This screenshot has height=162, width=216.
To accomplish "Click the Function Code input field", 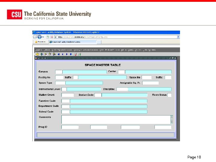I will pyautogui.click(x=66, y=101).
